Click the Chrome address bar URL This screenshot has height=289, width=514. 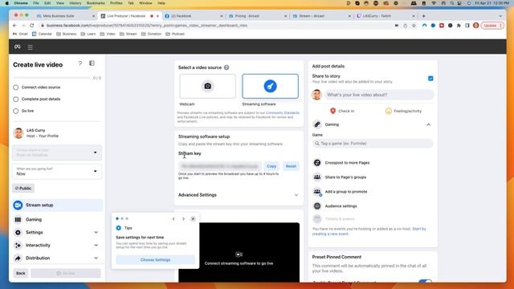147,26
